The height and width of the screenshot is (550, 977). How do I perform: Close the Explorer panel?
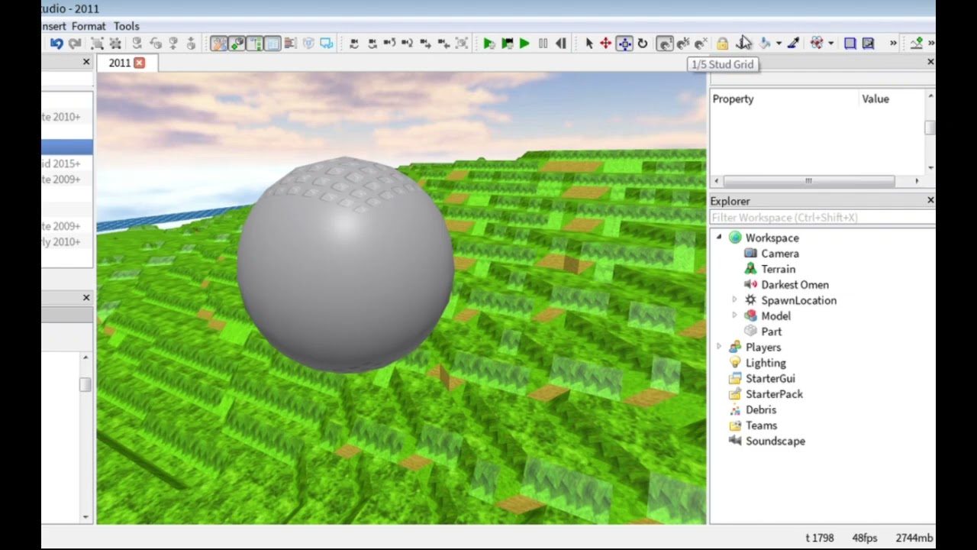pos(930,200)
